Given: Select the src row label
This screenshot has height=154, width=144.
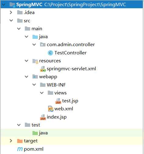Looking at the screenshot, I should click(x=27, y=21).
